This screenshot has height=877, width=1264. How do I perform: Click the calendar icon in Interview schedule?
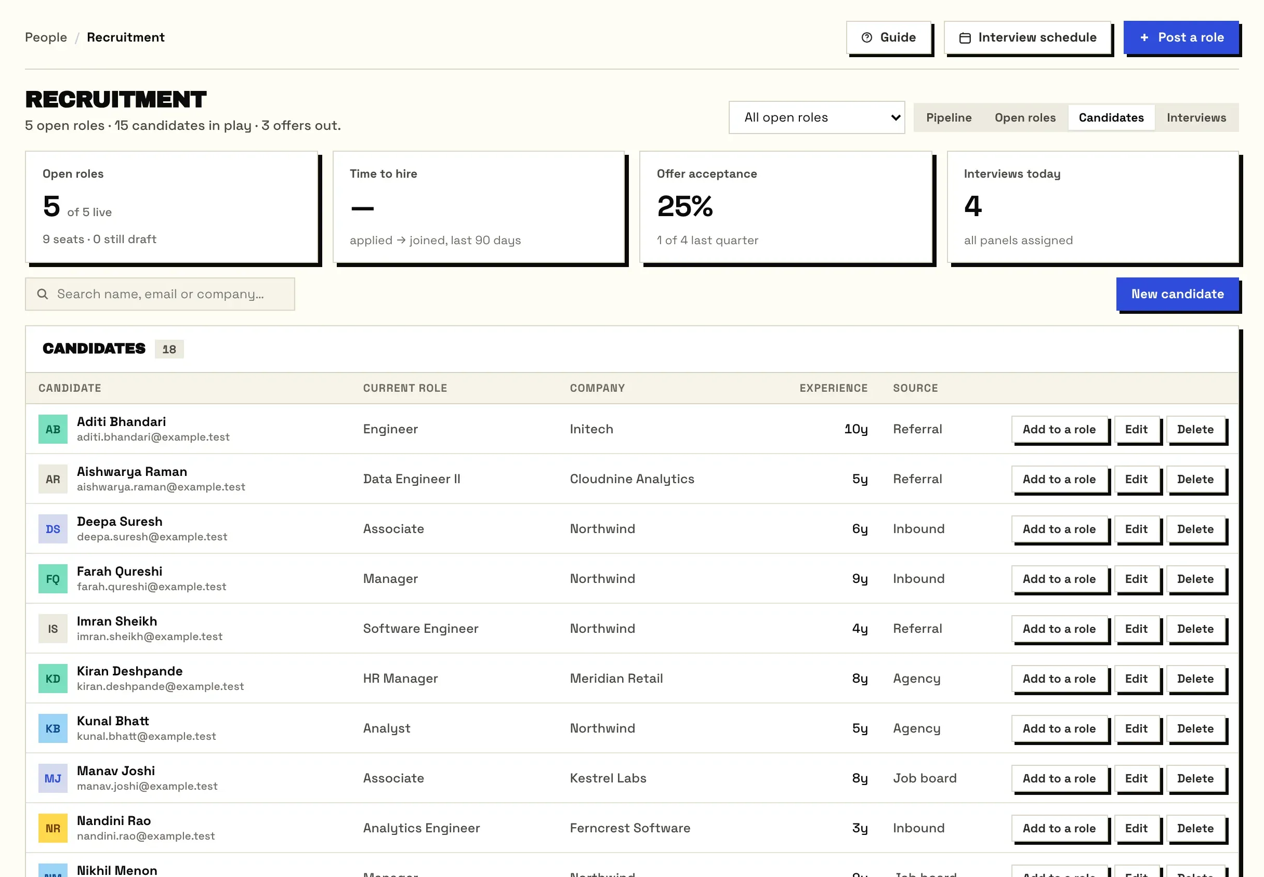[965, 37]
